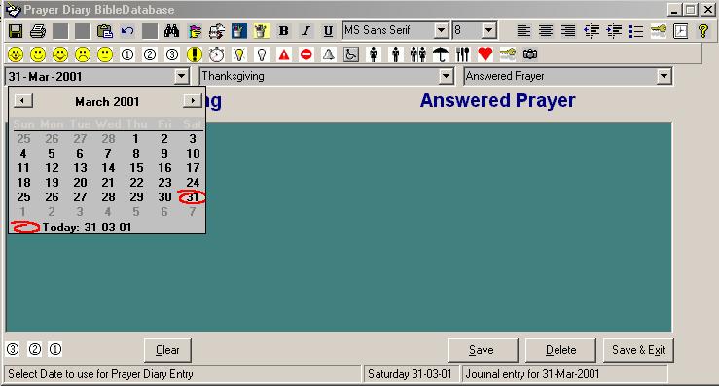Image resolution: width=719 pixels, height=386 pixels.
Task: Toggle underline formatting
Action: pyautogui.click(x=328, y=31)
